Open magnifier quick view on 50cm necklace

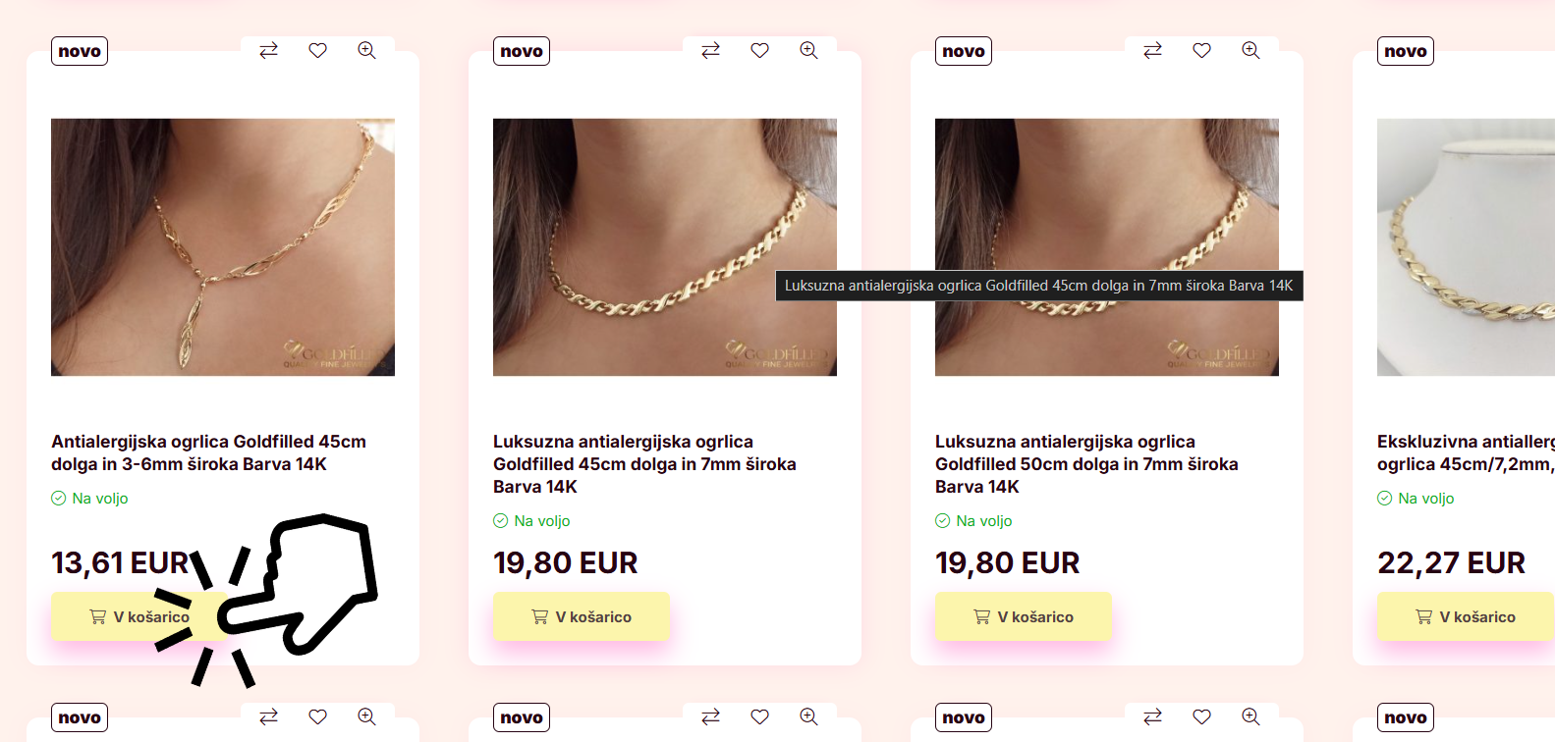(1250, 50)
